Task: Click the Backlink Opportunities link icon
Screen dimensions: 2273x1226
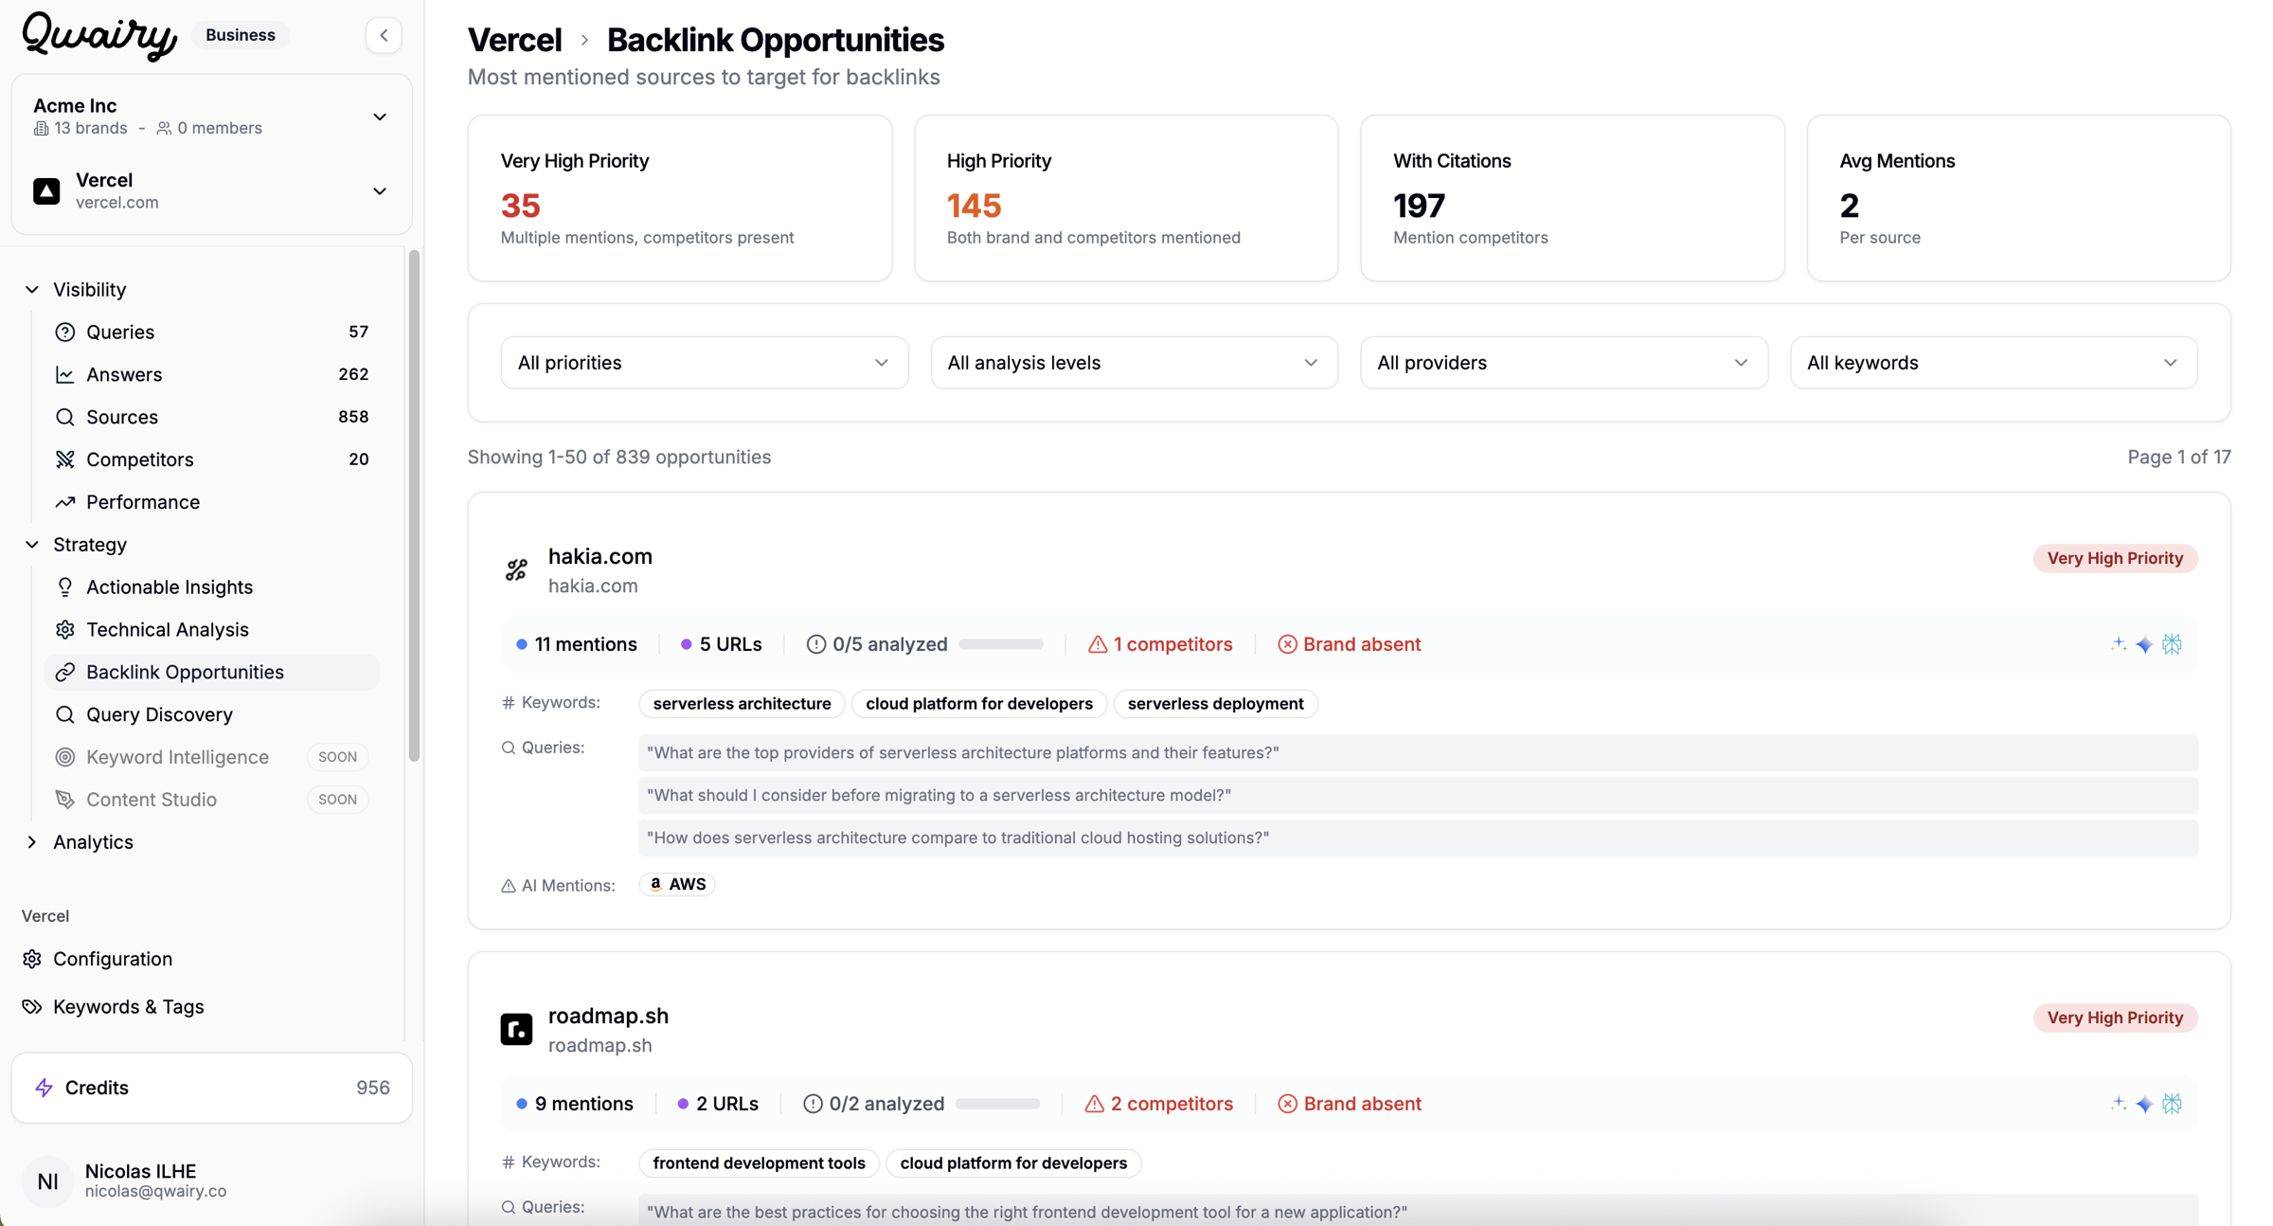Action: tap(64, 673)
